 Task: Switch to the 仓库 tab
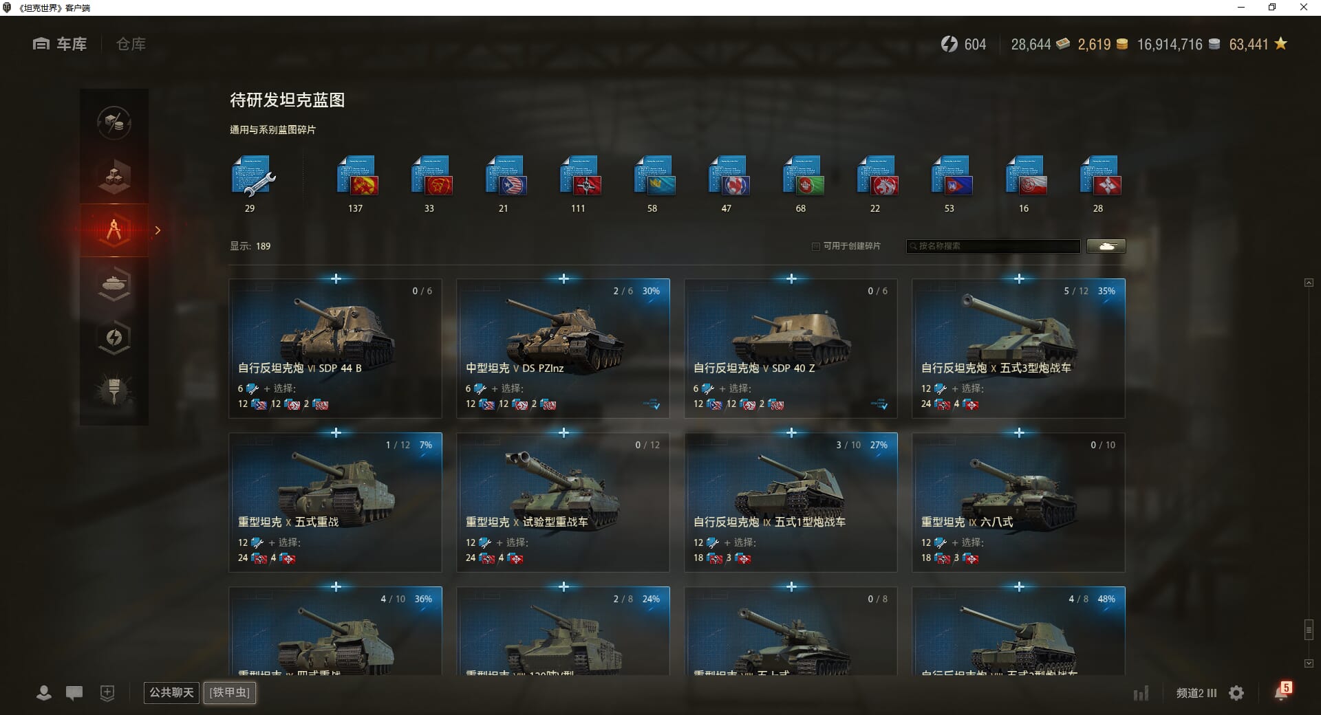[131, 44]
